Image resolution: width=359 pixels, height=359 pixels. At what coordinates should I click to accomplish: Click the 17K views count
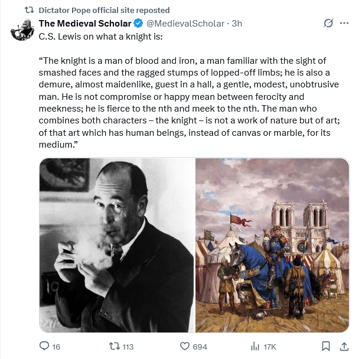pyautogui.click(x=269, y=347)
